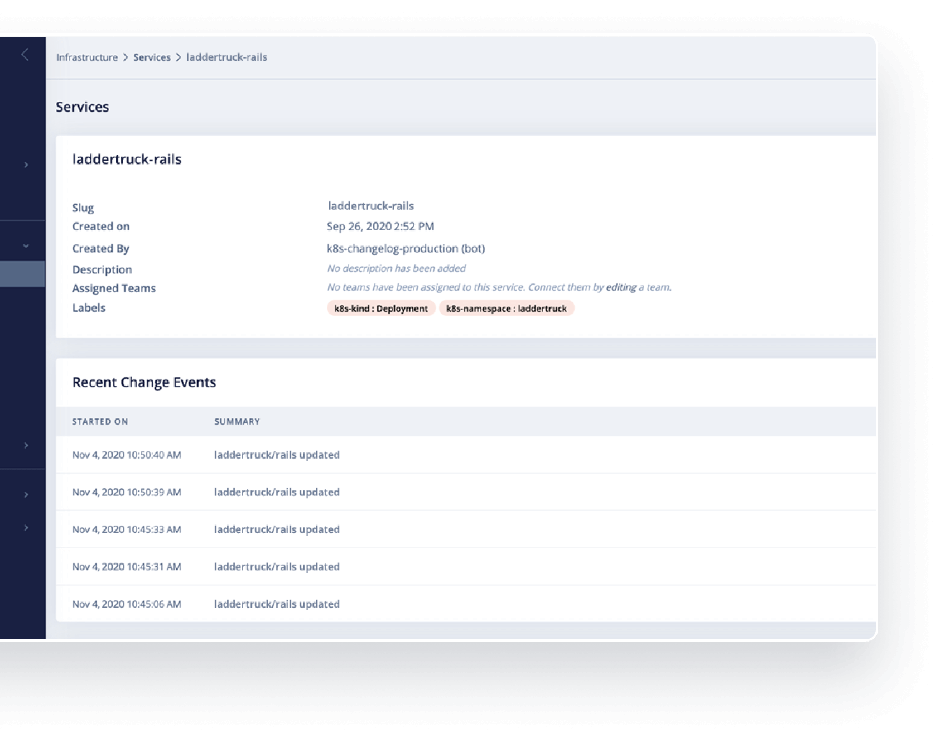Click the summary of the 10:50:40 AM event
This screenshot has height=742, width=945.
[277, 455]
